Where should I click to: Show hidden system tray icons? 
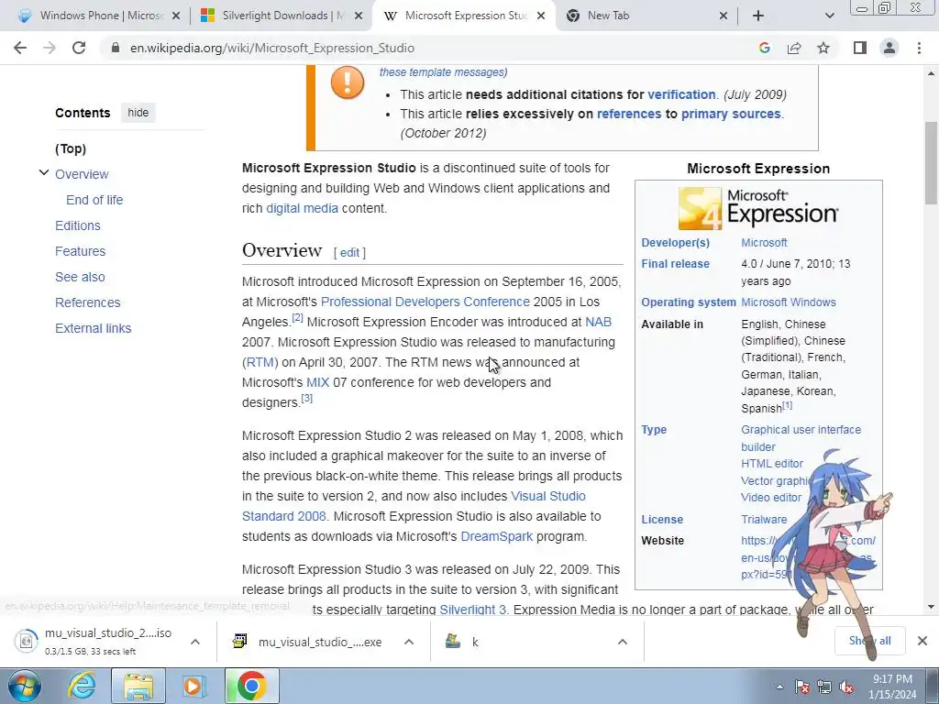pos(779,687)
